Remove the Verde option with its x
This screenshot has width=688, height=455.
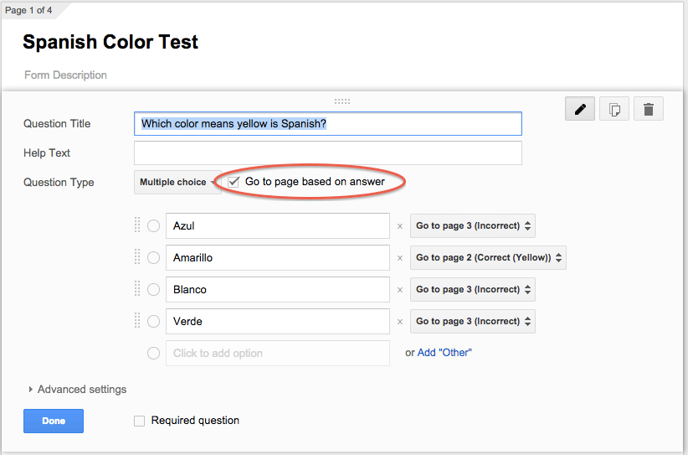coord(400,322)
